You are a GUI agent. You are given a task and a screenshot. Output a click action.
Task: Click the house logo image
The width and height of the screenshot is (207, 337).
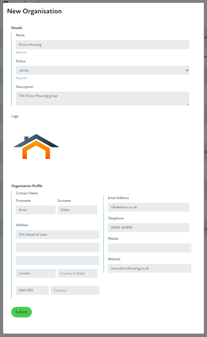coord(36,147)
